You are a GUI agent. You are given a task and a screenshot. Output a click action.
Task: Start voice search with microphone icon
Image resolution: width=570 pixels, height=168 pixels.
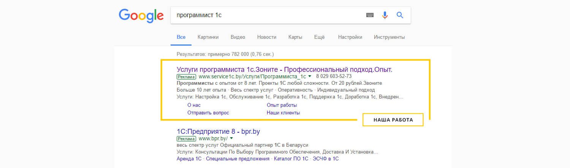[x=385, y=15]
